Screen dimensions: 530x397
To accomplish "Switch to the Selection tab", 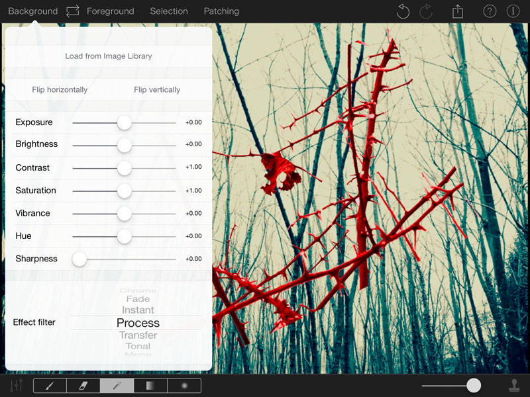I will [169, 11].
